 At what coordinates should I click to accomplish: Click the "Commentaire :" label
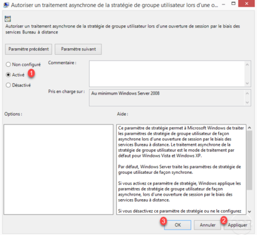pos(62,63)
